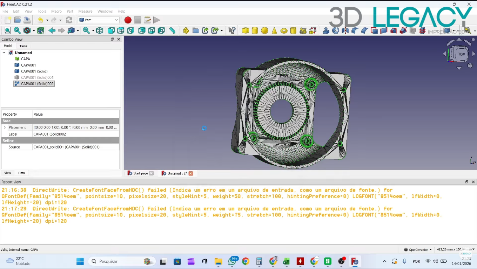
Task: Create a Box primitive
Action: click(245, 30)
